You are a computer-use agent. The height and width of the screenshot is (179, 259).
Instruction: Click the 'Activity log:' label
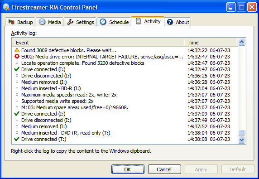pos(24,33)
